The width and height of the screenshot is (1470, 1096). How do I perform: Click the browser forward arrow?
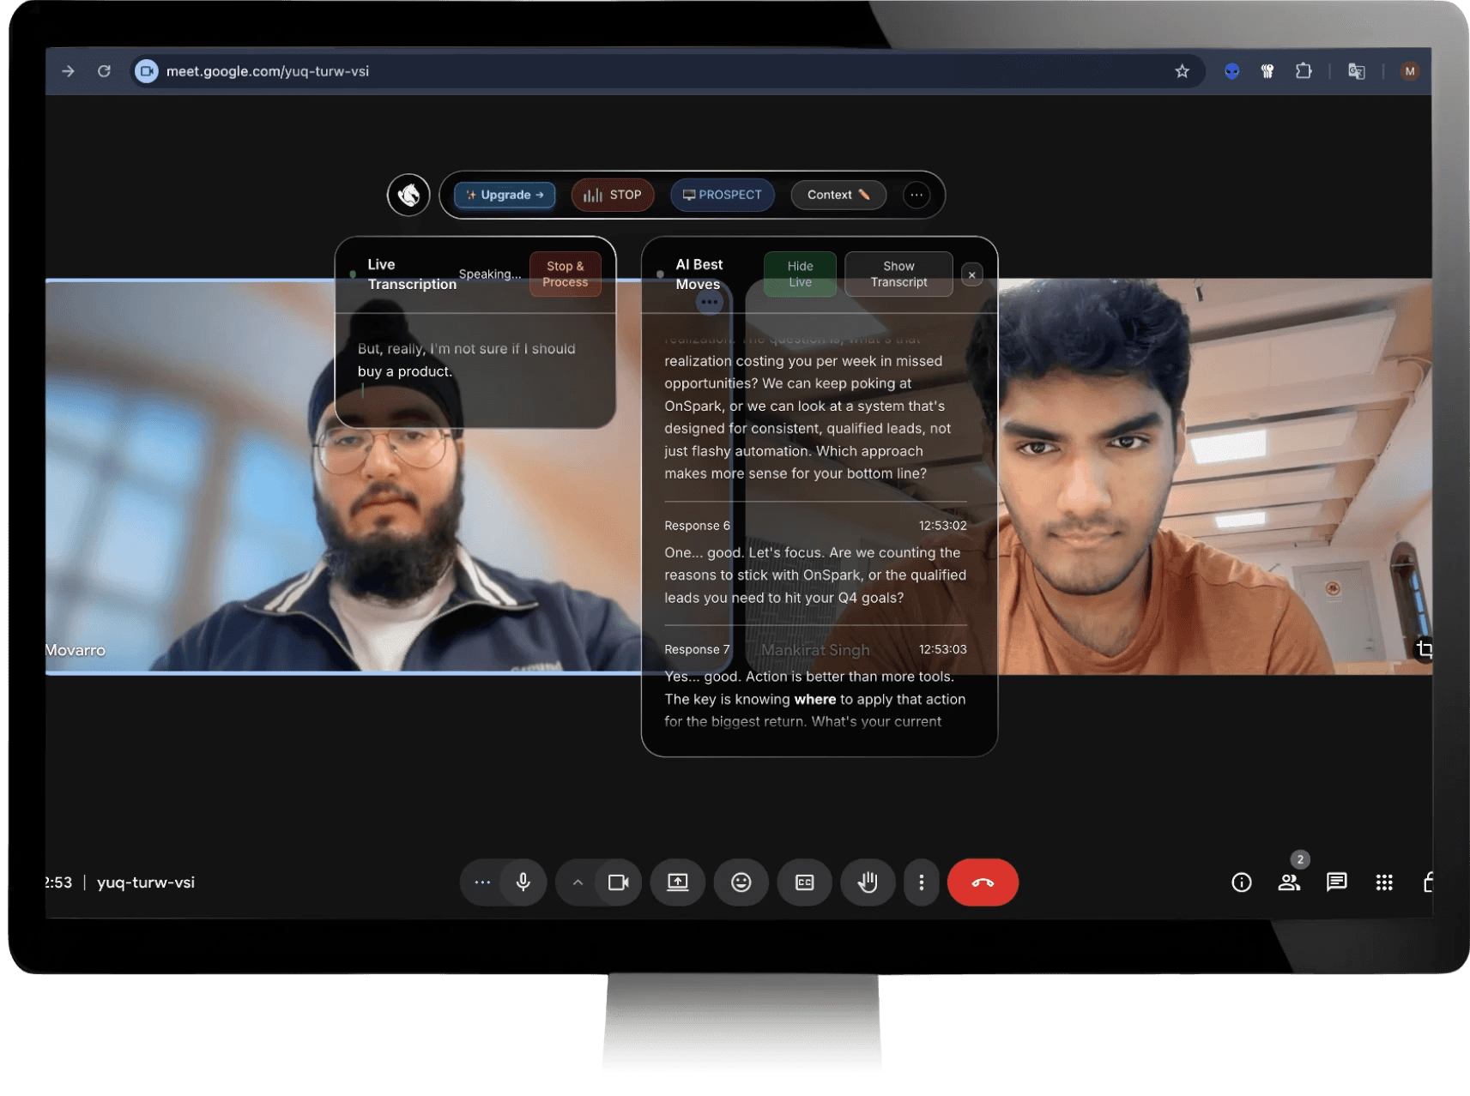68,71
